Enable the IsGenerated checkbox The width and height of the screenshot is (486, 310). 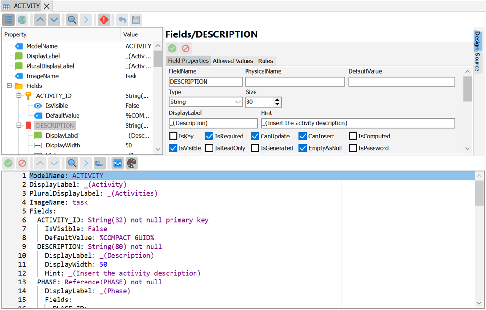(255, 148)
